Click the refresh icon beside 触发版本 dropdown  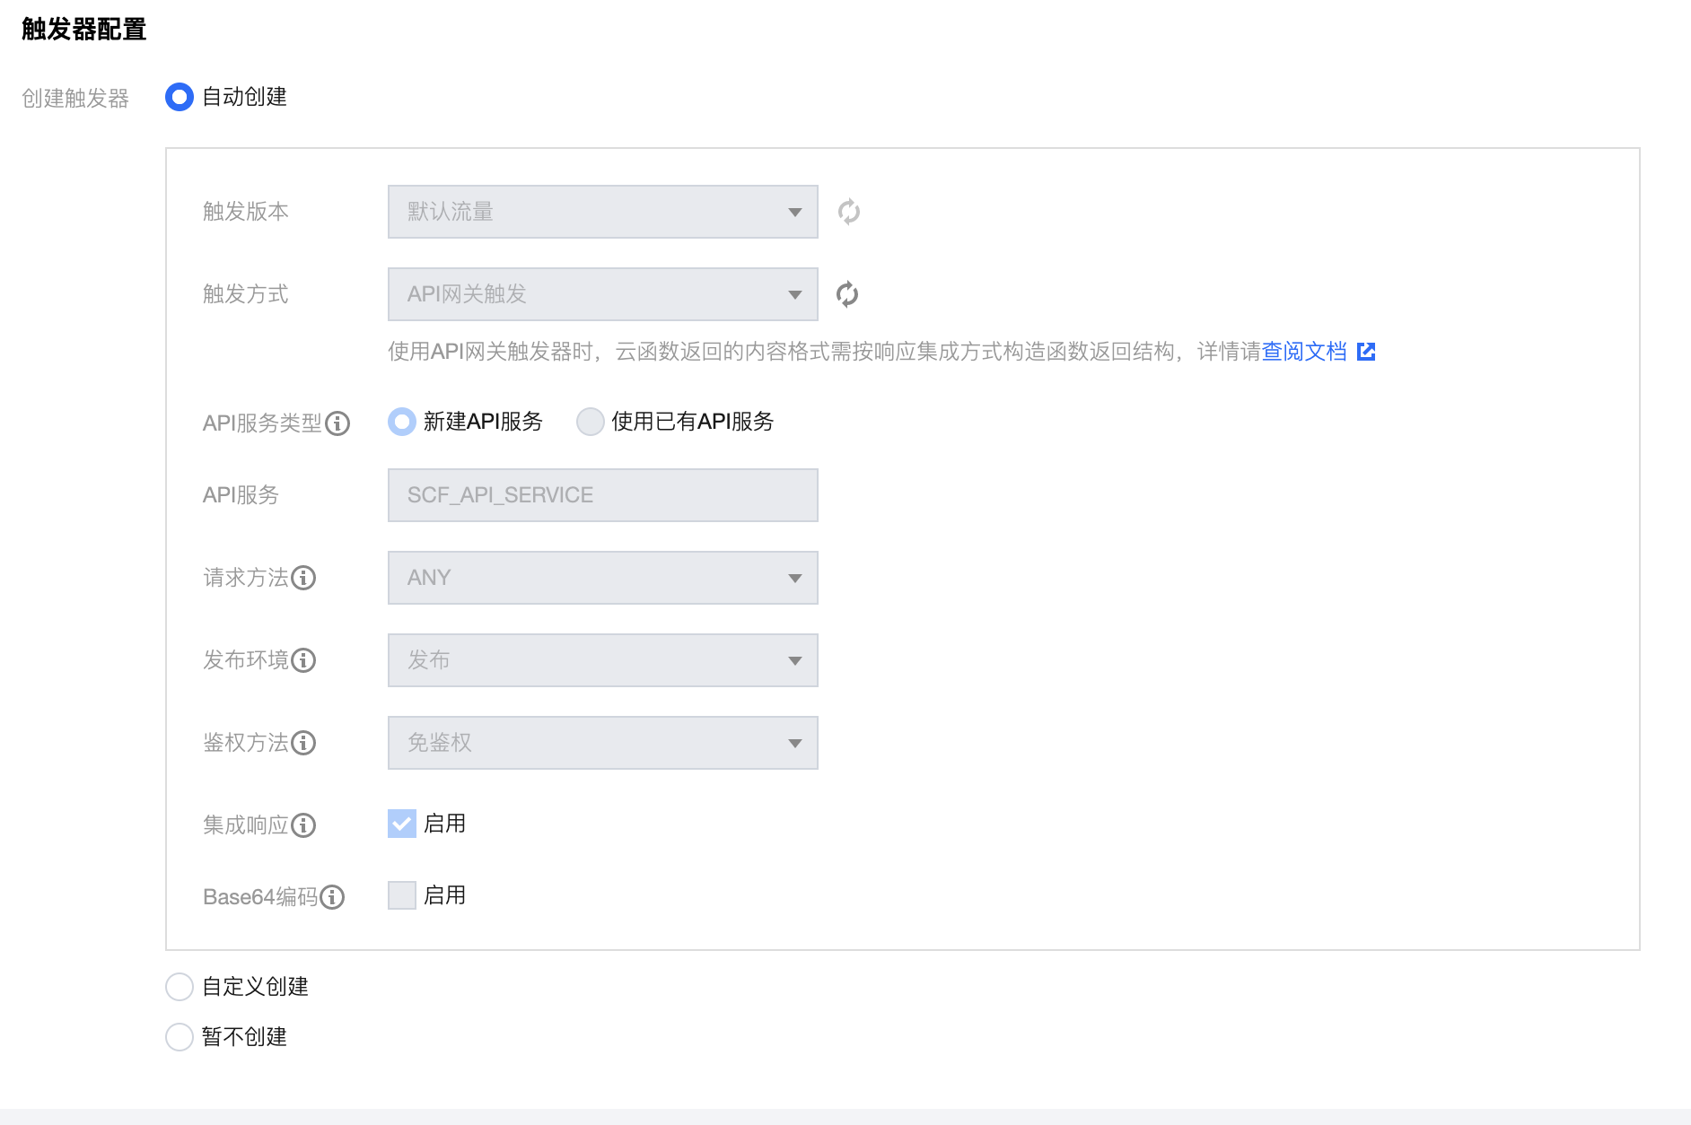point(848,211)
